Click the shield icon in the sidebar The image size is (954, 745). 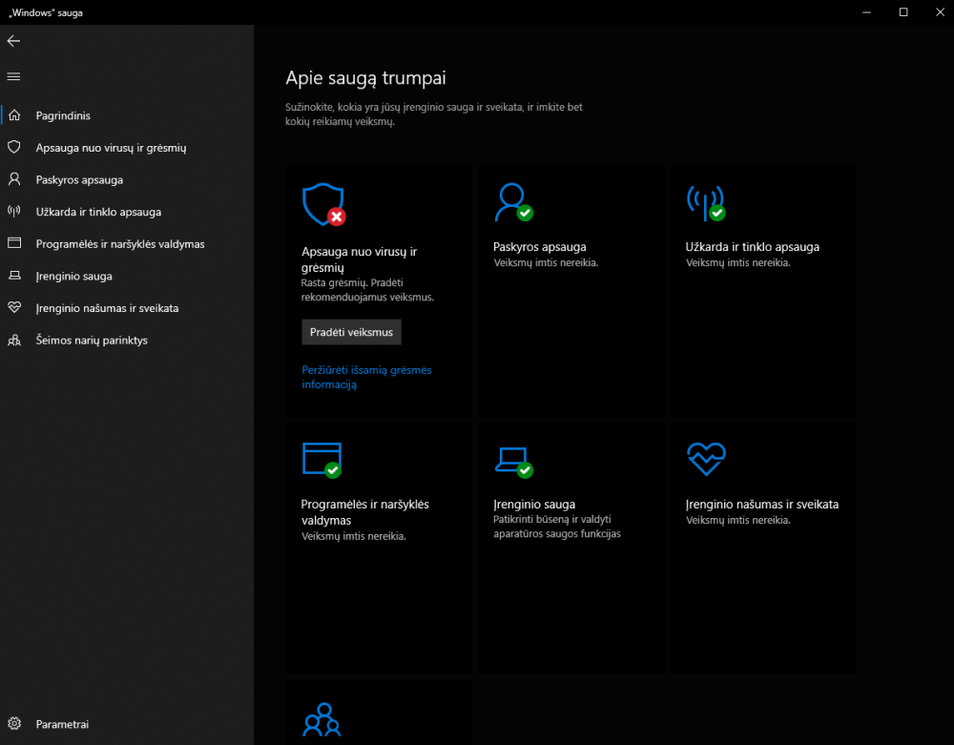pos(14,147)
